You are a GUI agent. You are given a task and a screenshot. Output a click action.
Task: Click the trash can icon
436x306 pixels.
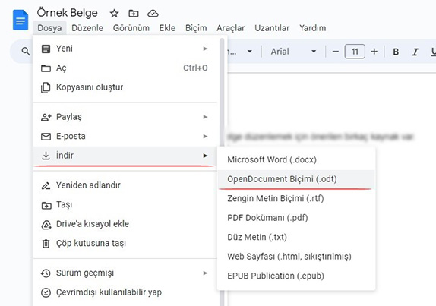pyautogui.click(x=46, y=244)
